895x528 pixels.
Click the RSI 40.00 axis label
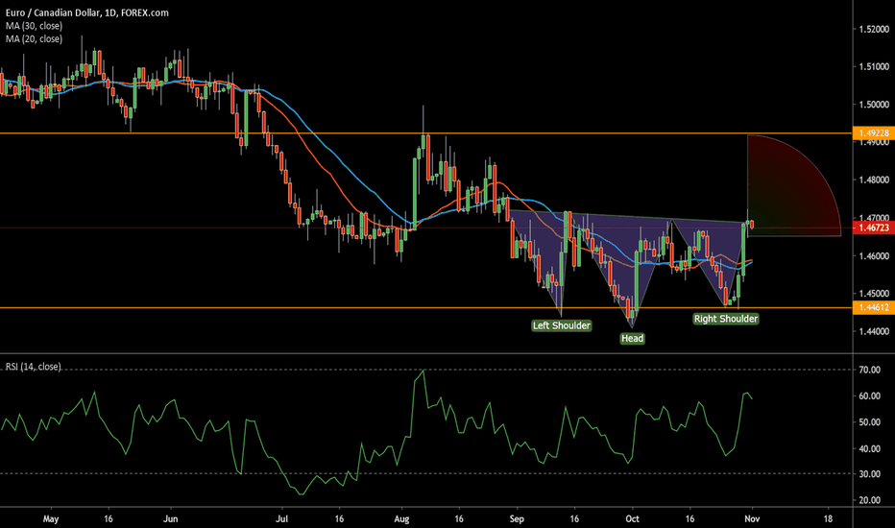point(869,448)
